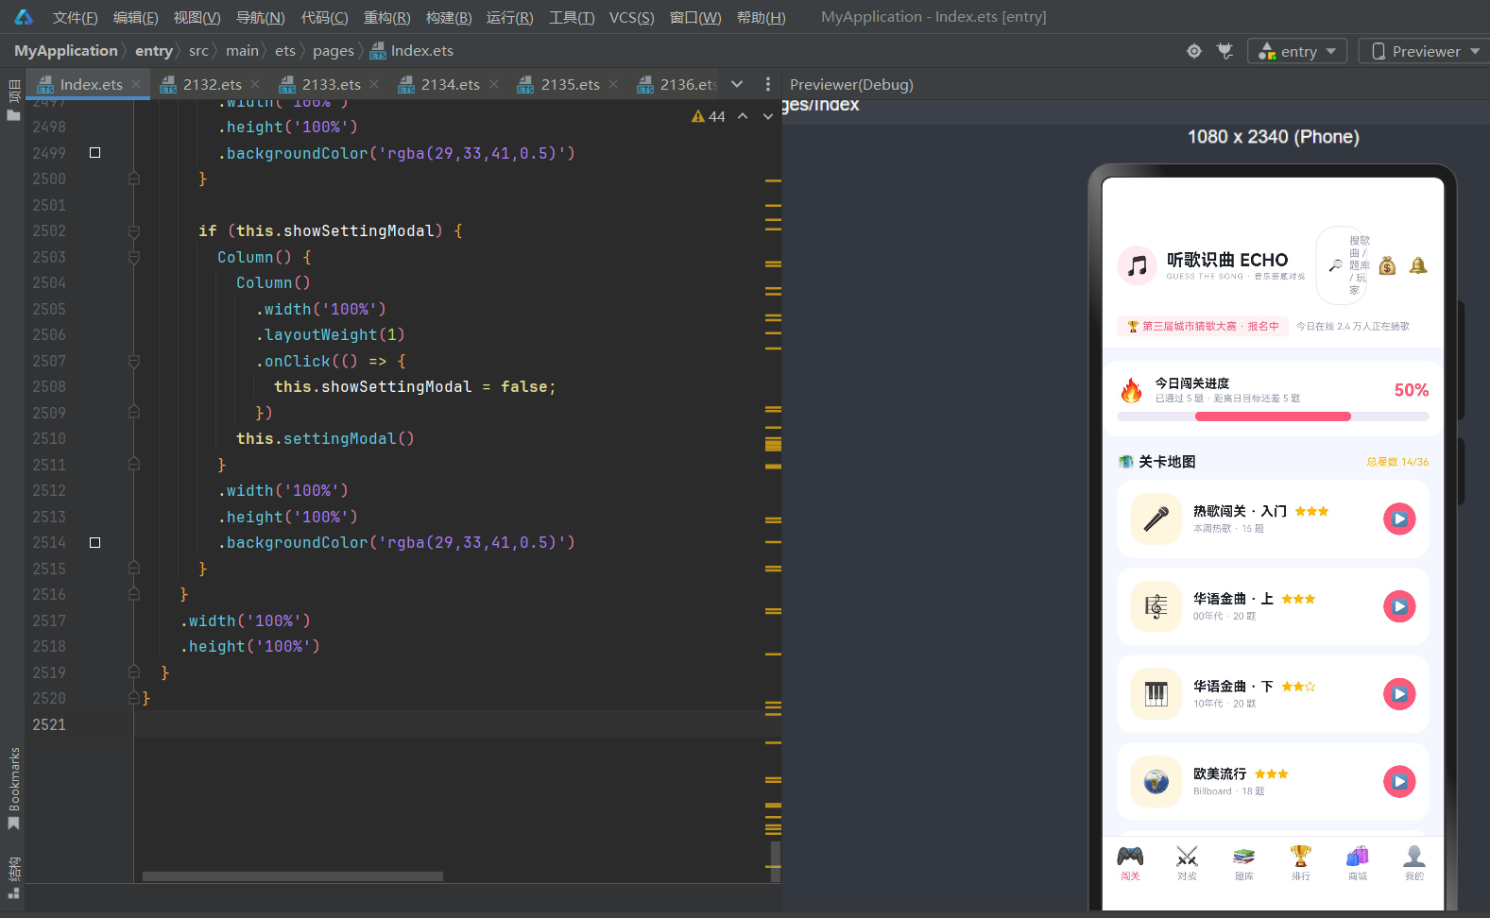
Task: Go to next highlighted warning arrow
Action: [768, 116]
